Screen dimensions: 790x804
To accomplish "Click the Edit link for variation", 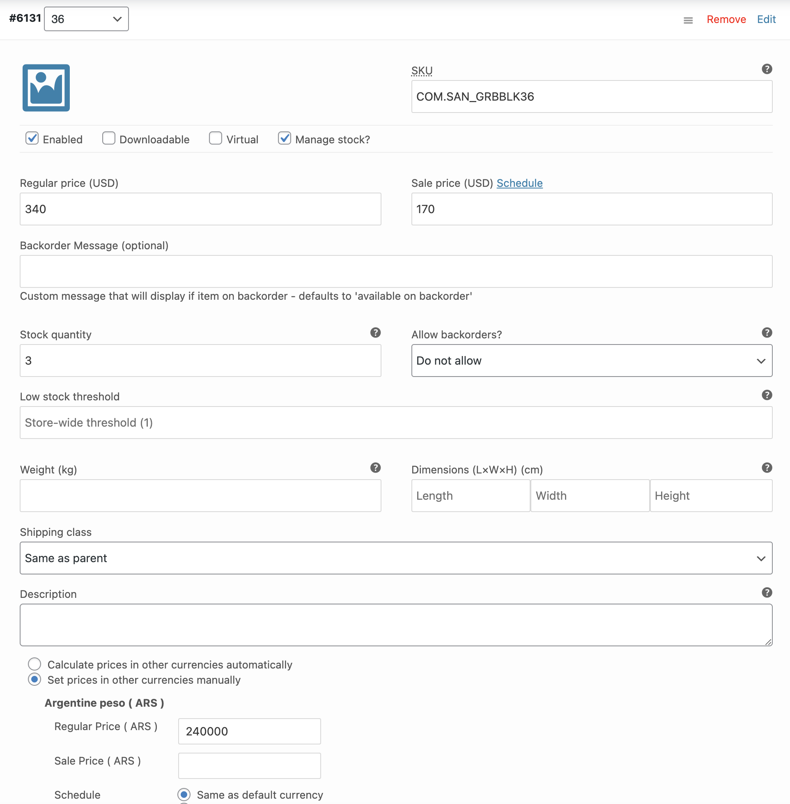I will click(766, 19).
